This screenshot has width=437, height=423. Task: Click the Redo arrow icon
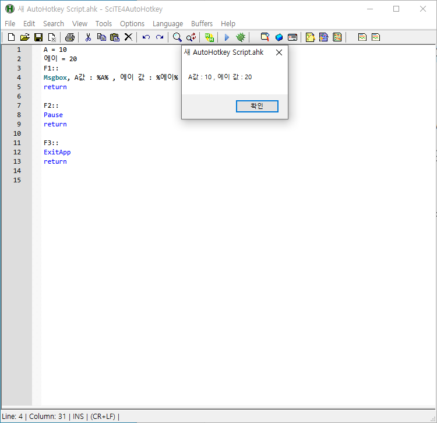point(160,37)
